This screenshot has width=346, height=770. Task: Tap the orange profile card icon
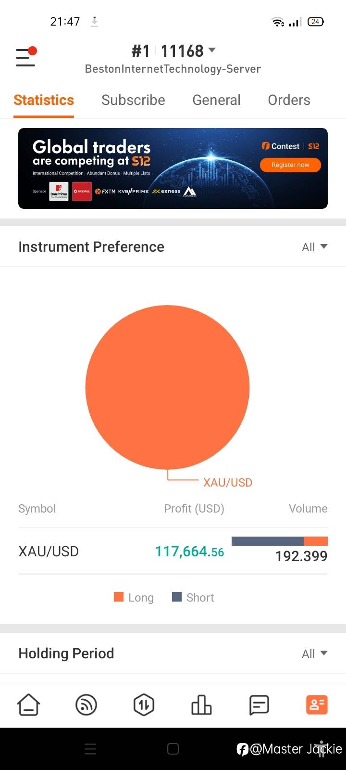click(317, 705)
